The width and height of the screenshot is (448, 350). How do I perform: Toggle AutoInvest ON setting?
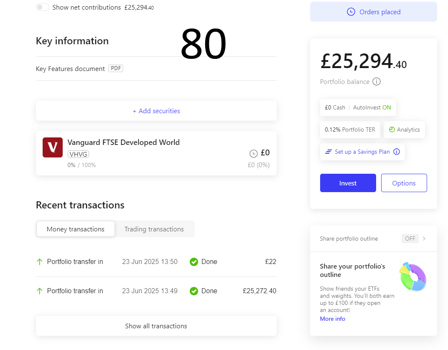coord(372,107)
